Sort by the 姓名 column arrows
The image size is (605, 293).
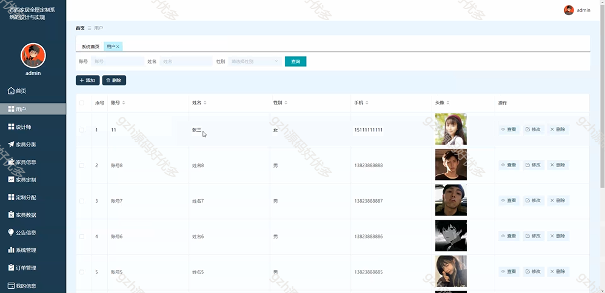click(206, 103)
